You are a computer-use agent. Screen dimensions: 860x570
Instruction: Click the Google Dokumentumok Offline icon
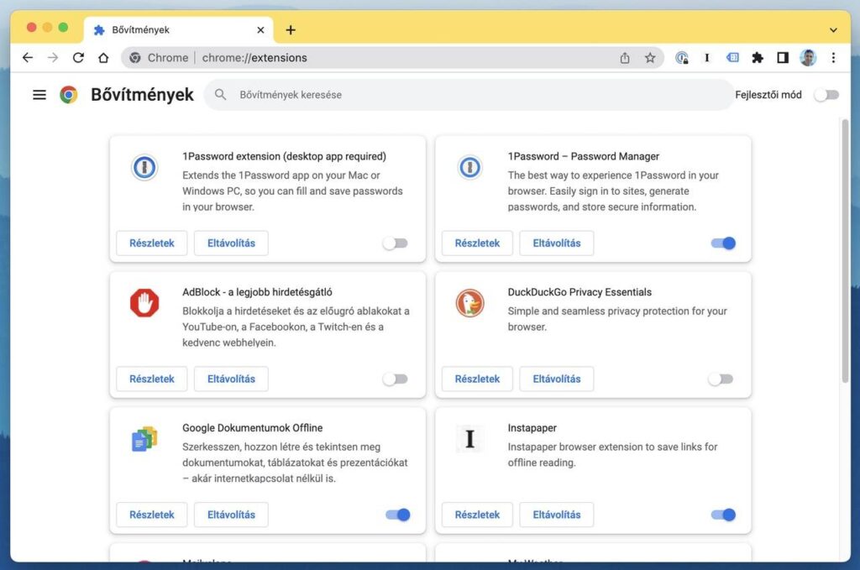tap(144, 438)
